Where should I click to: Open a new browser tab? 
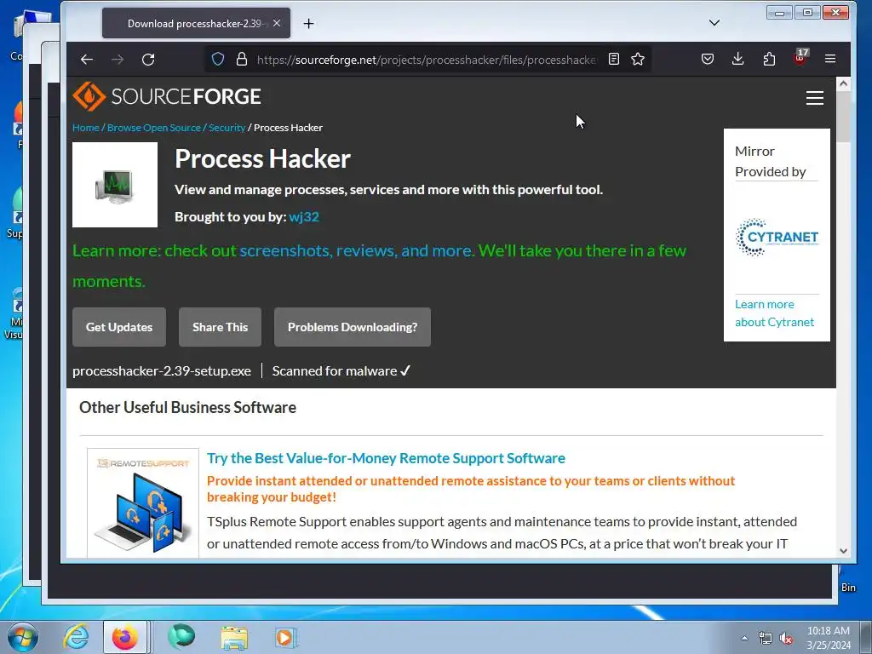(308, 23)
